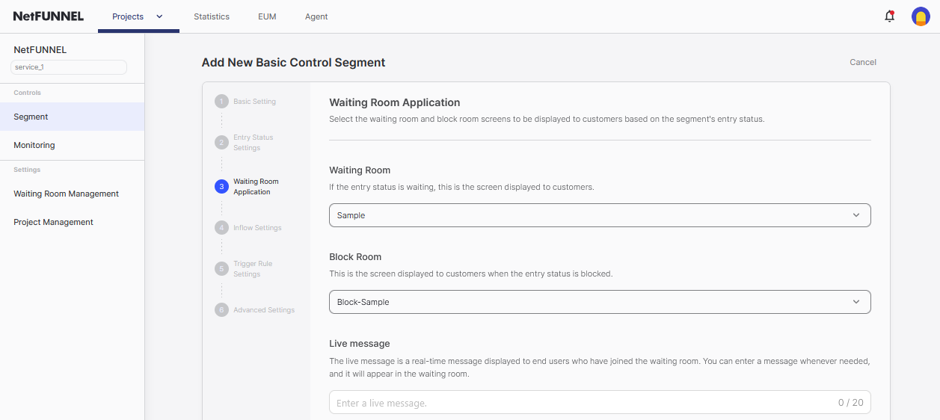
Task: Open the user profile avatar
Action: (x=921, y=16)
